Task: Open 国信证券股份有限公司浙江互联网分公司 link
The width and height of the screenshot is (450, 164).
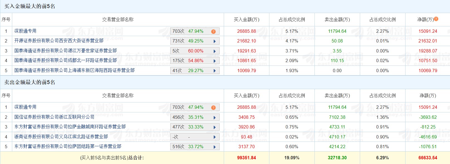Action: pos(54,117)
